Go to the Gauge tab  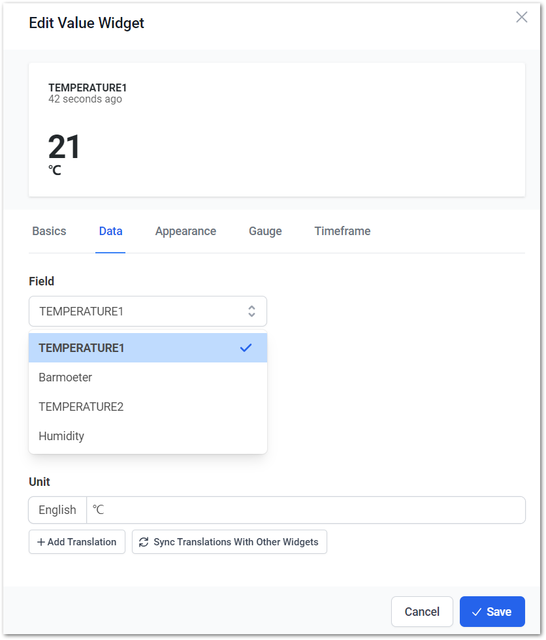[265, 231]
